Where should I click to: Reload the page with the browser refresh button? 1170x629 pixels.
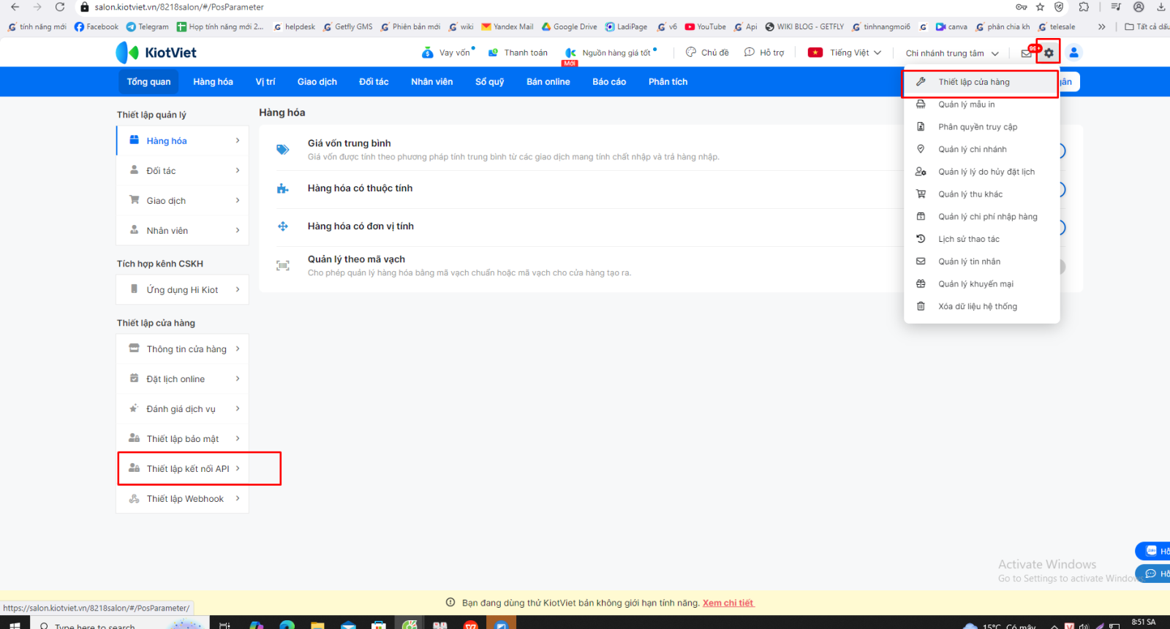click(x=60, y=7)
